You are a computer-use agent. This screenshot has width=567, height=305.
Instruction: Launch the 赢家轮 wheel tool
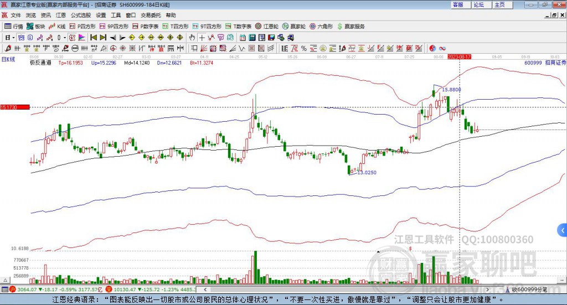293,27
